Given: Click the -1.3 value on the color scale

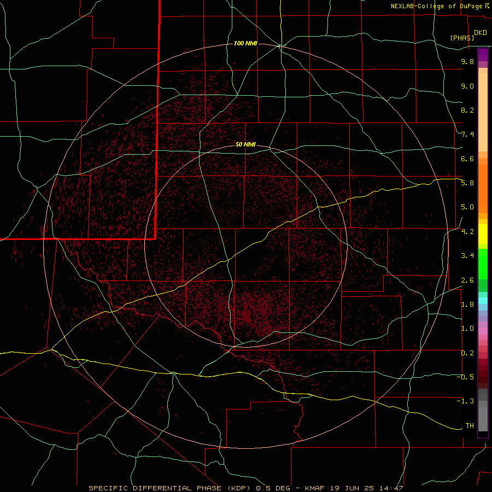Looking at the screenshot, I should (466, 401).
